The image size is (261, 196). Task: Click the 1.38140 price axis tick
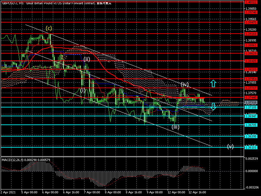click(x=251, y=72)
